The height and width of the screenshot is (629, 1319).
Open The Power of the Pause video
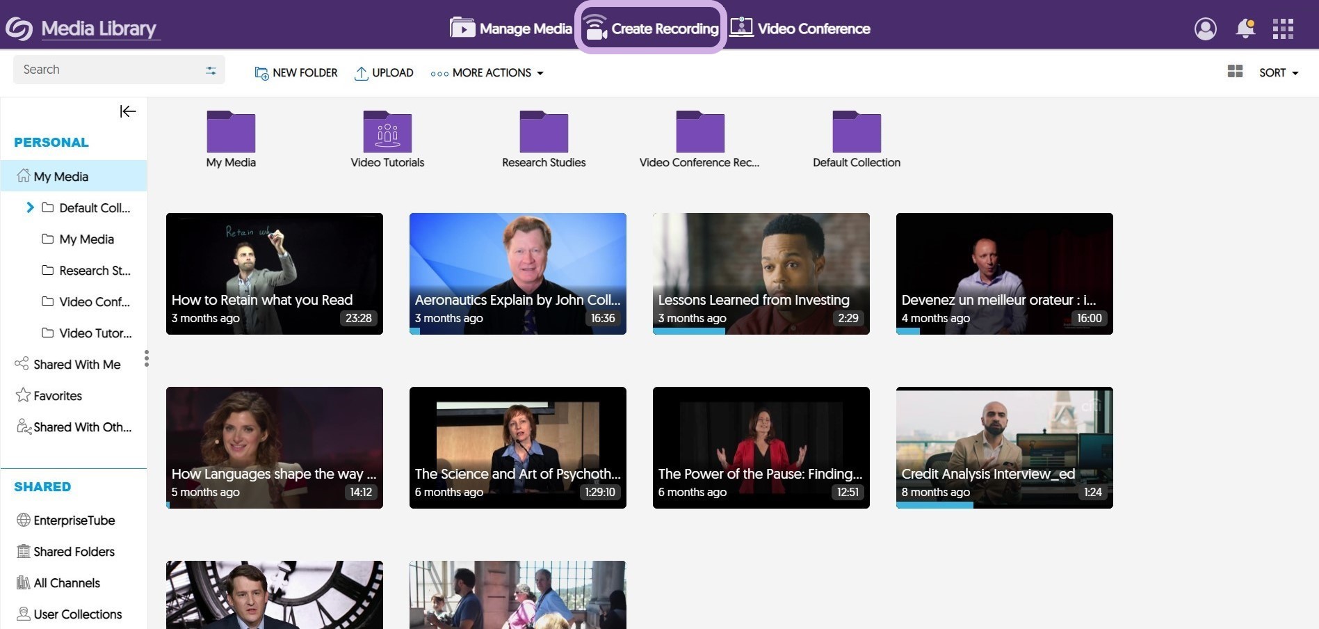(x=761, y=447)
